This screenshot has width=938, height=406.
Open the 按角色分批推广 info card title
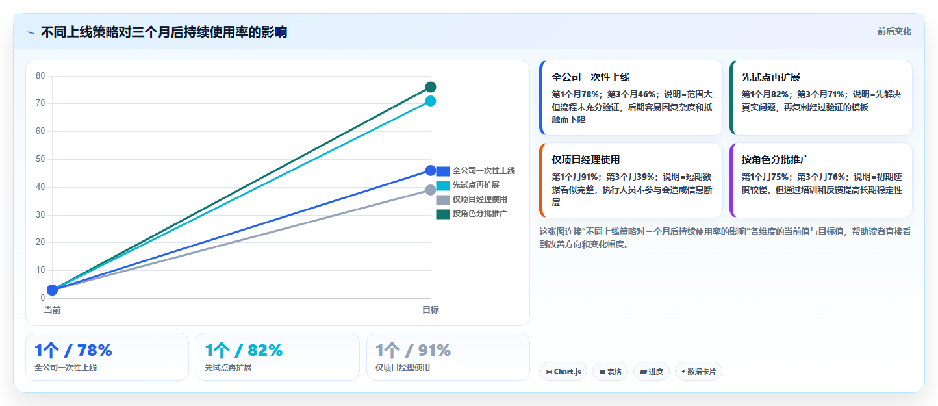point(776,159)
